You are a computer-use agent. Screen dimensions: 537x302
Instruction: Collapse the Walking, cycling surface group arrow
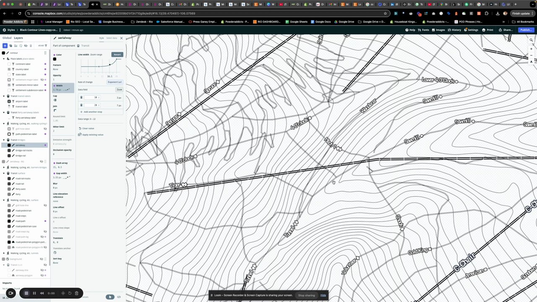tap(4, 200)
